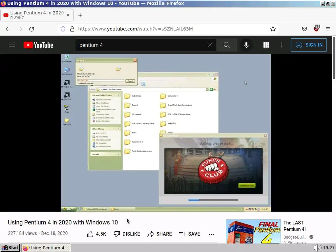Open the YouTube guide hamburger menu
Image resolution: width=336 pixels, height=252 pixels.
[x=12, y=45]
